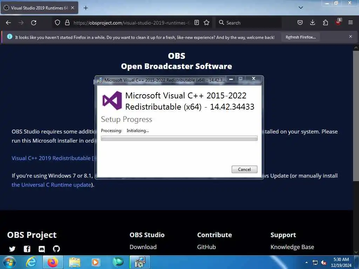This screenshot has width=359, height=269.
Task: Select the Visual Studio 2019 Runtimes tab
Action: tap(39, 8)
